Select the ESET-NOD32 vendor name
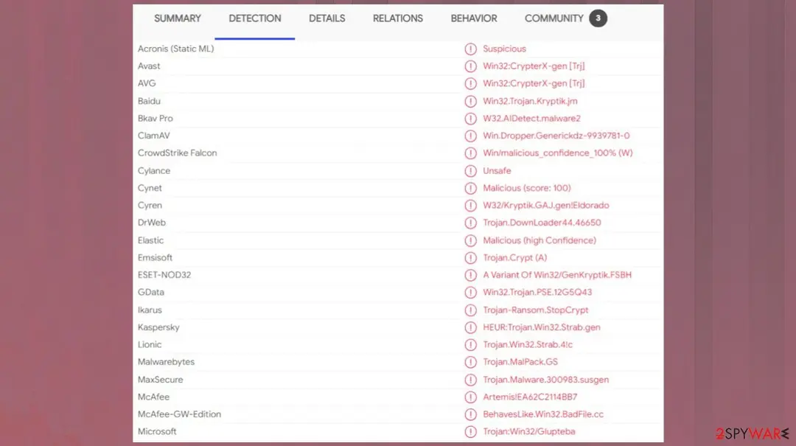The image size is (796, 446). pyautogui.click(x=164, y=275)
